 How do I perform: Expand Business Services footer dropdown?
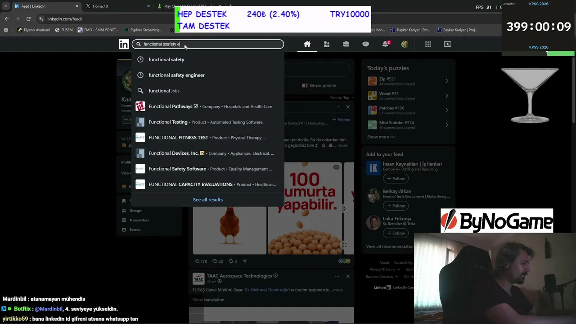tap(382, 277)
